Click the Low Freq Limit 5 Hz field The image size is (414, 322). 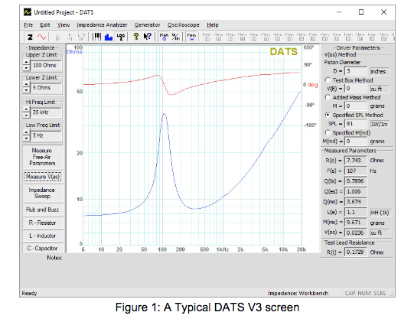(46, 135)
